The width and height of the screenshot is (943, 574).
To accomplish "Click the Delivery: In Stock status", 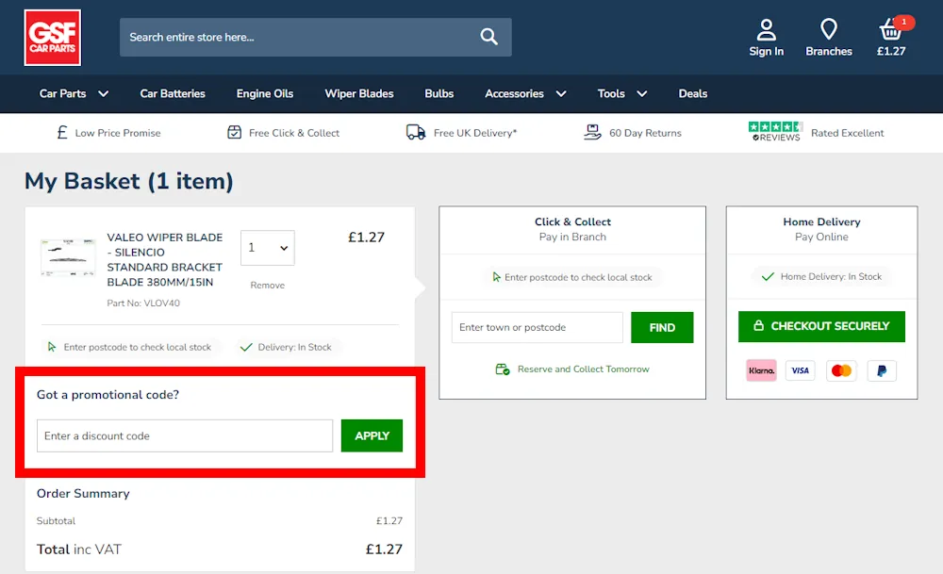I will (x=294, y=347).
